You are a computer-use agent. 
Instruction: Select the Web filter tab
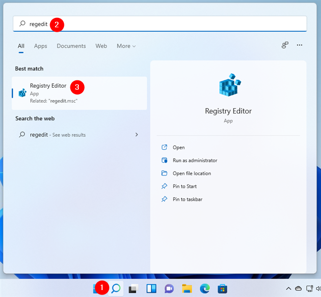click(x=101, y=46)
